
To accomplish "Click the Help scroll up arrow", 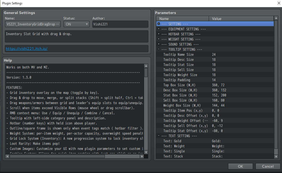I will [x=146, y=66].
